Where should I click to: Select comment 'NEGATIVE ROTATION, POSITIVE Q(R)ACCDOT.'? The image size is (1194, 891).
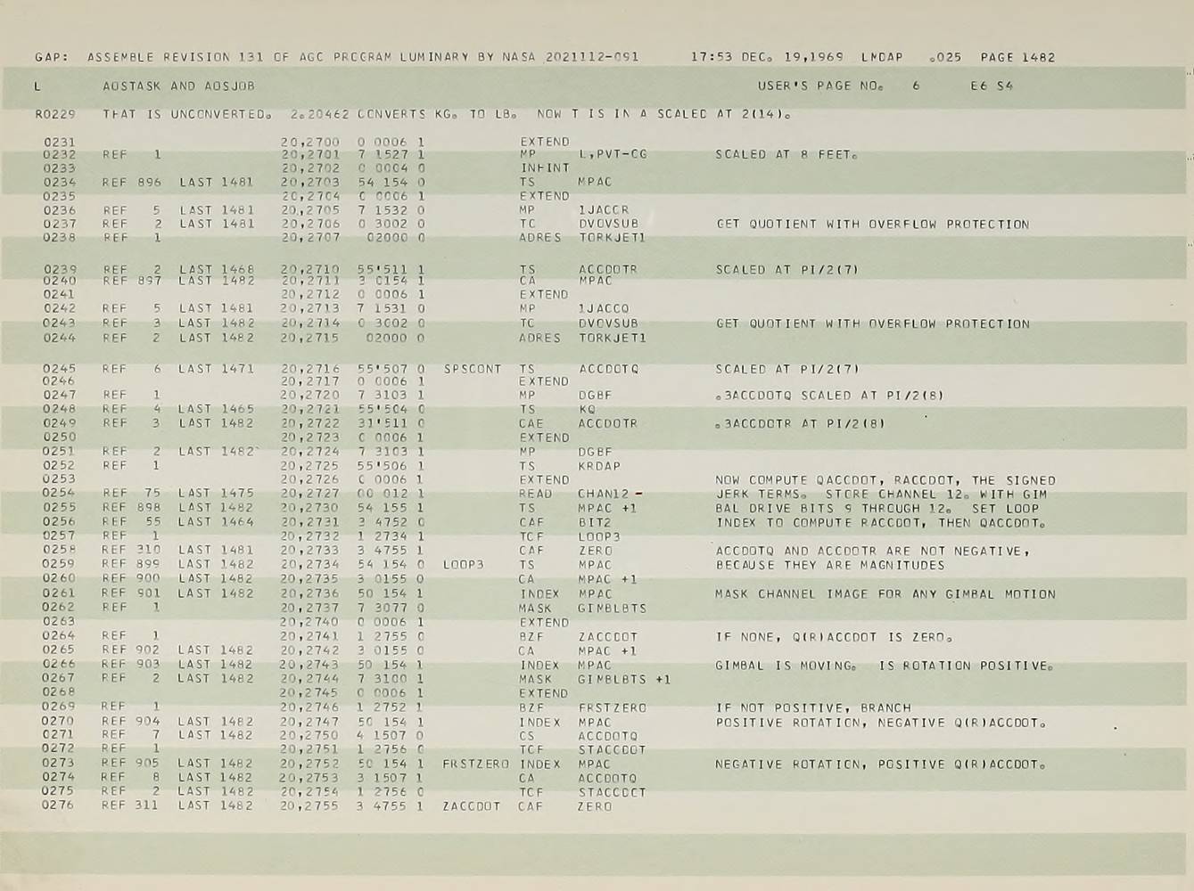pyautogui.click(x=880, y=764)
